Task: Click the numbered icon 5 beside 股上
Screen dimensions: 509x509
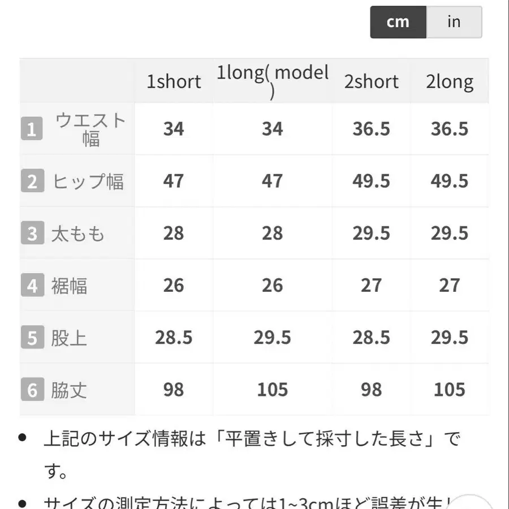Action: pyautogui.click(x=32, y=338)
